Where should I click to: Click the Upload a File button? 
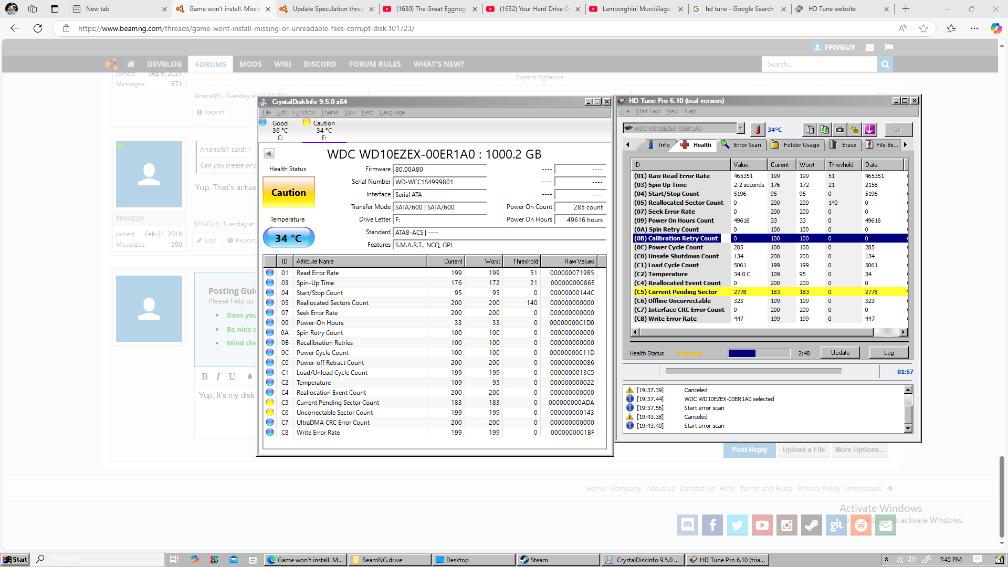[x=803, y=450]
